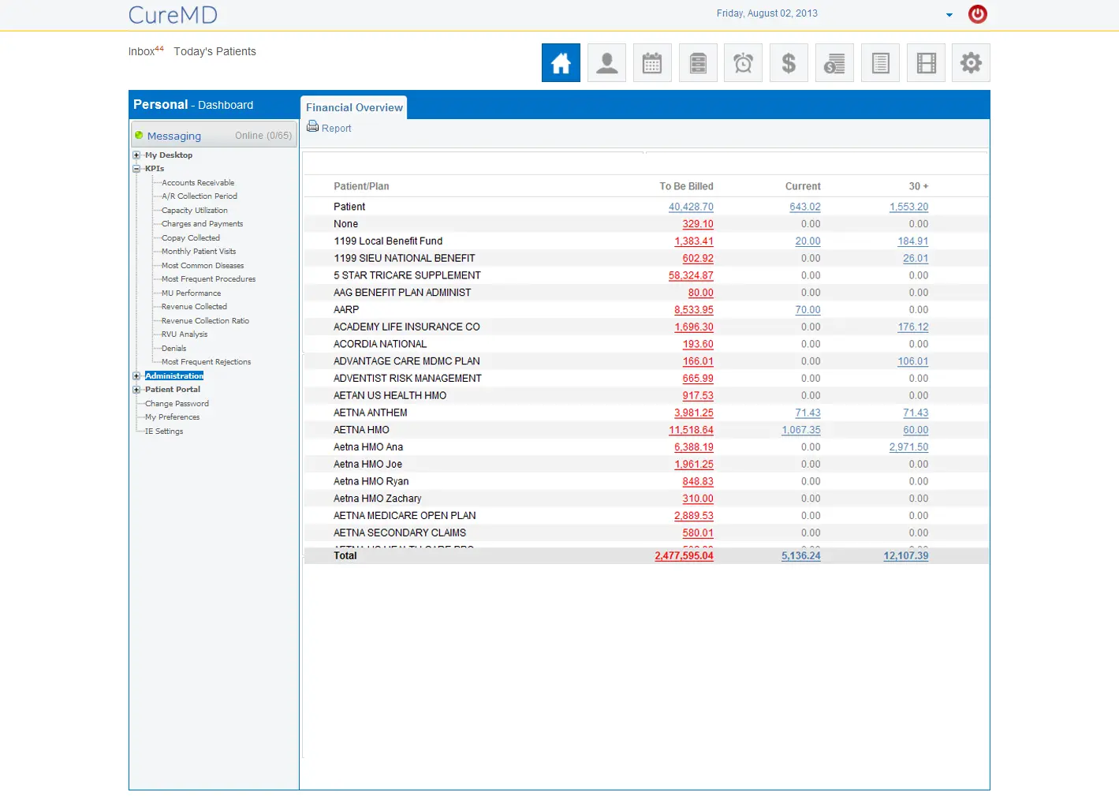Select Denials KPI
The height and width of the screenshot is (807, 1119).
[174, 349]
